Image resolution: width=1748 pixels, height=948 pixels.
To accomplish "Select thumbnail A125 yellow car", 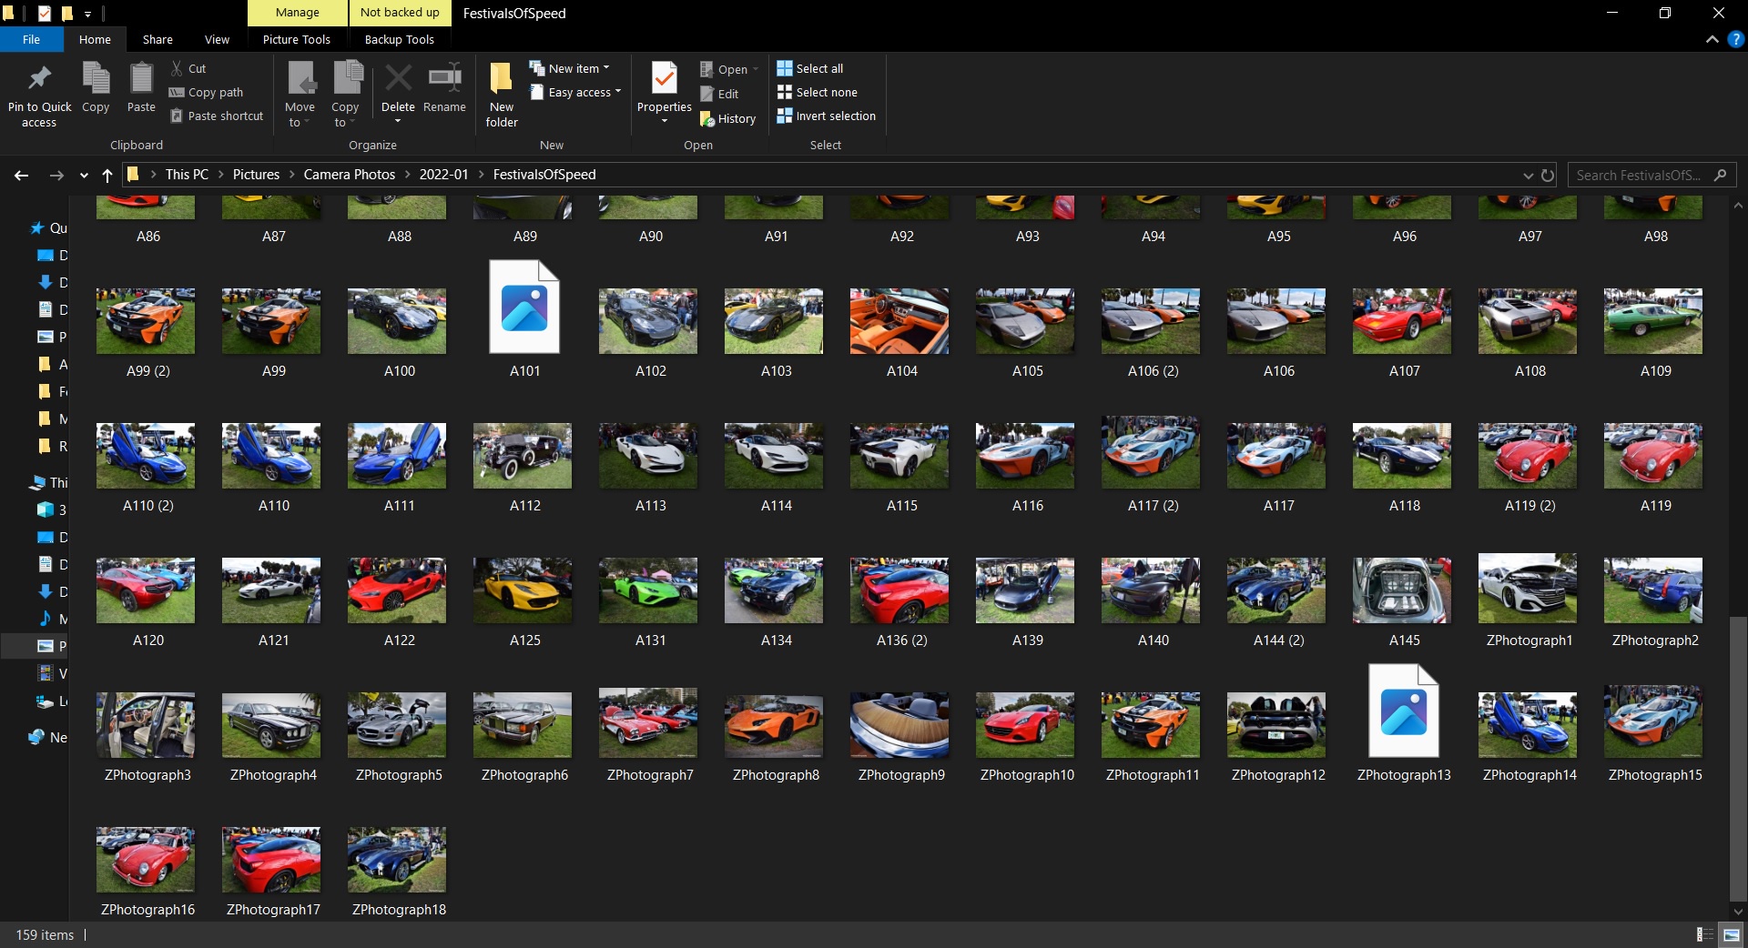I will tap(523, 590).
